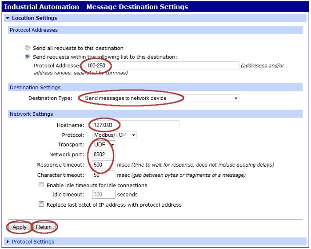This screenshot has width=311, height=249.
Task: Check 'Replace last octet of IP address'
Action: click(x=41, y=204)
